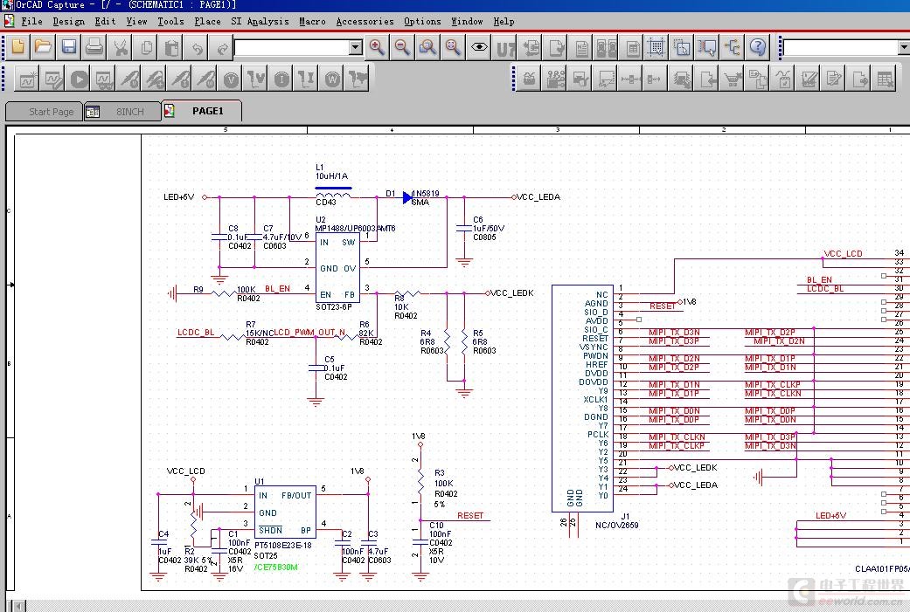Viewport: 910px width, 612px height.
Task: Switch to the 8INCH tab
Action: (122, 111)
